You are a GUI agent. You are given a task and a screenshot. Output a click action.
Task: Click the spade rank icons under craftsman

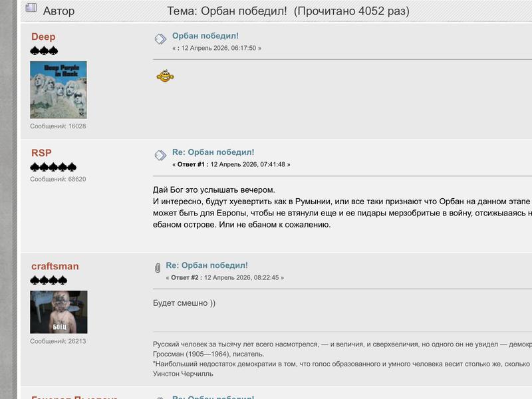(x=49, y=280)
